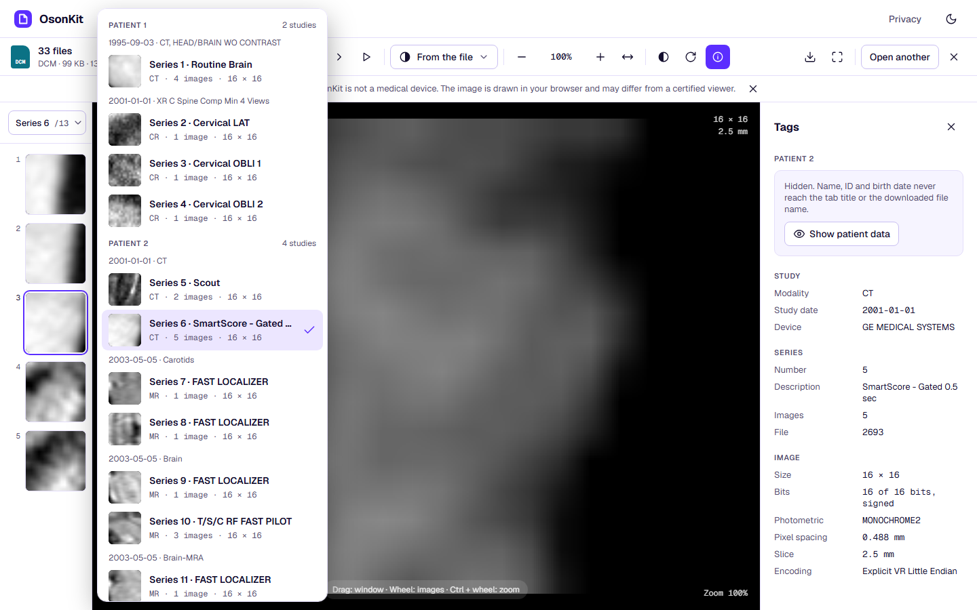The width and height of the screenshot is (977, 610).
Task: Choose Series 3 Cervical OBLI 1
Action: pos(212,170)
